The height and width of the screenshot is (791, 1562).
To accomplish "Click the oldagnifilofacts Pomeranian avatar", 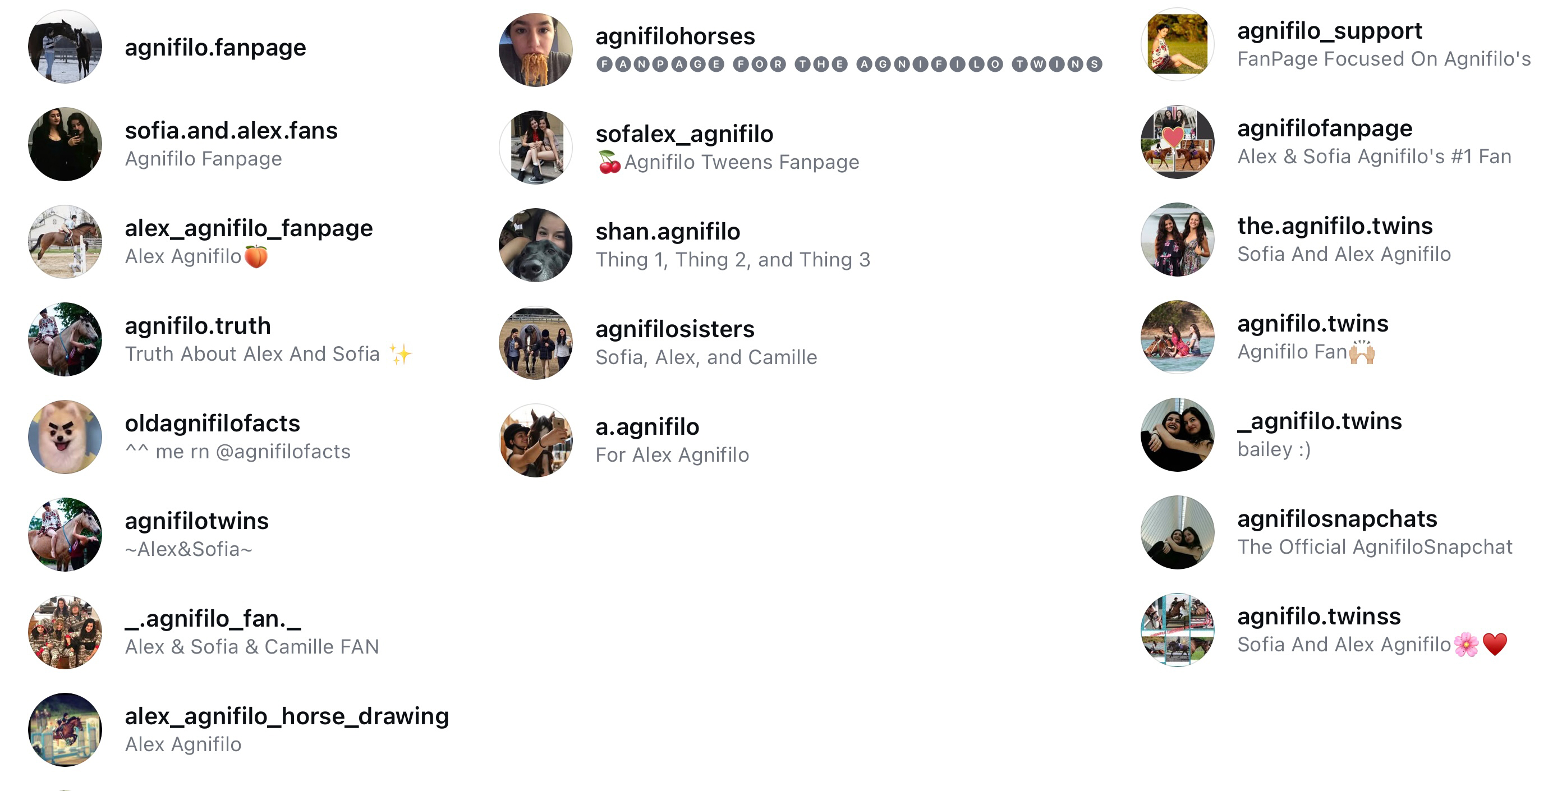I will (x=65, y=437).
